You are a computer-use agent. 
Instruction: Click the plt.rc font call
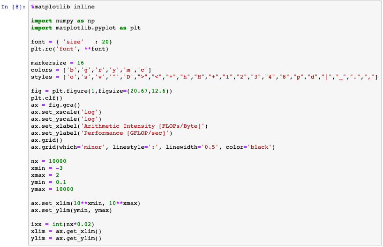[x=69, y=49]
